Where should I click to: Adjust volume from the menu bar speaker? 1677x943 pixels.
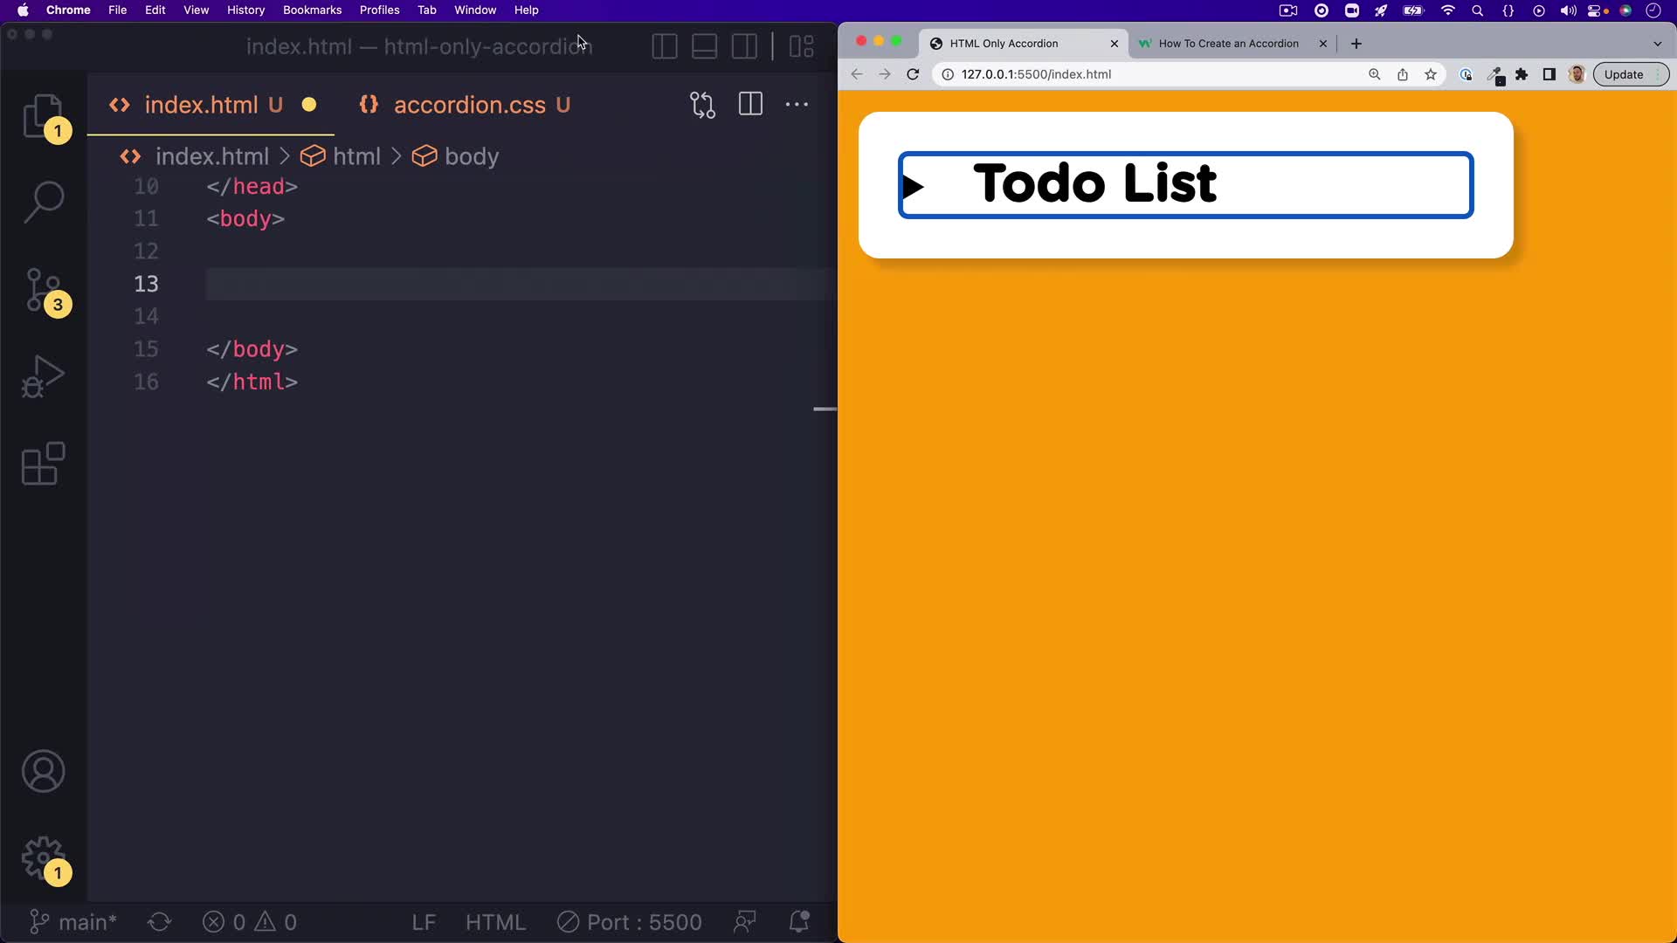(1568, 10)
